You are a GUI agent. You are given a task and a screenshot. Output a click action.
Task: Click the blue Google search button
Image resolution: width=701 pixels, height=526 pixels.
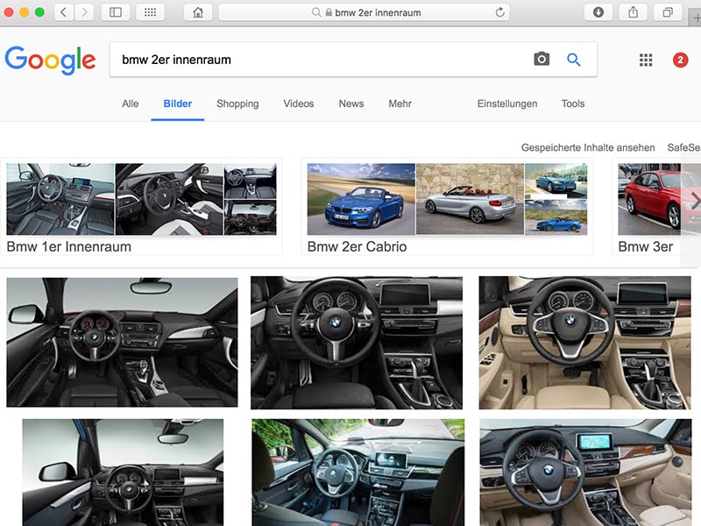coord(574,59)
